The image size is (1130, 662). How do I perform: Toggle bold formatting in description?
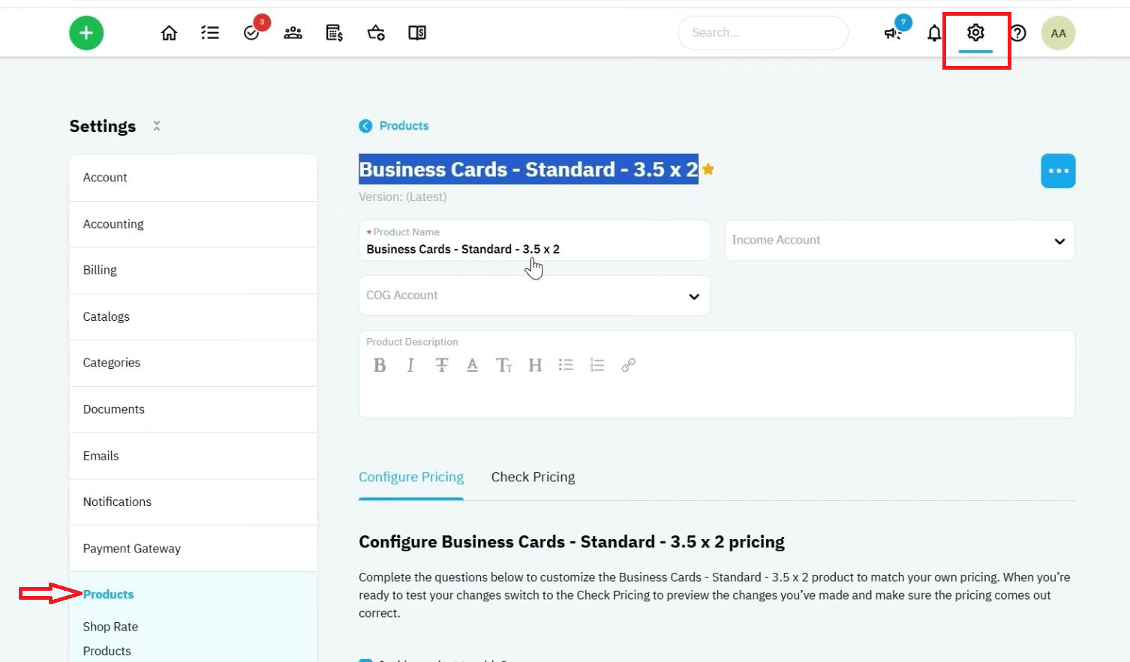380,365
